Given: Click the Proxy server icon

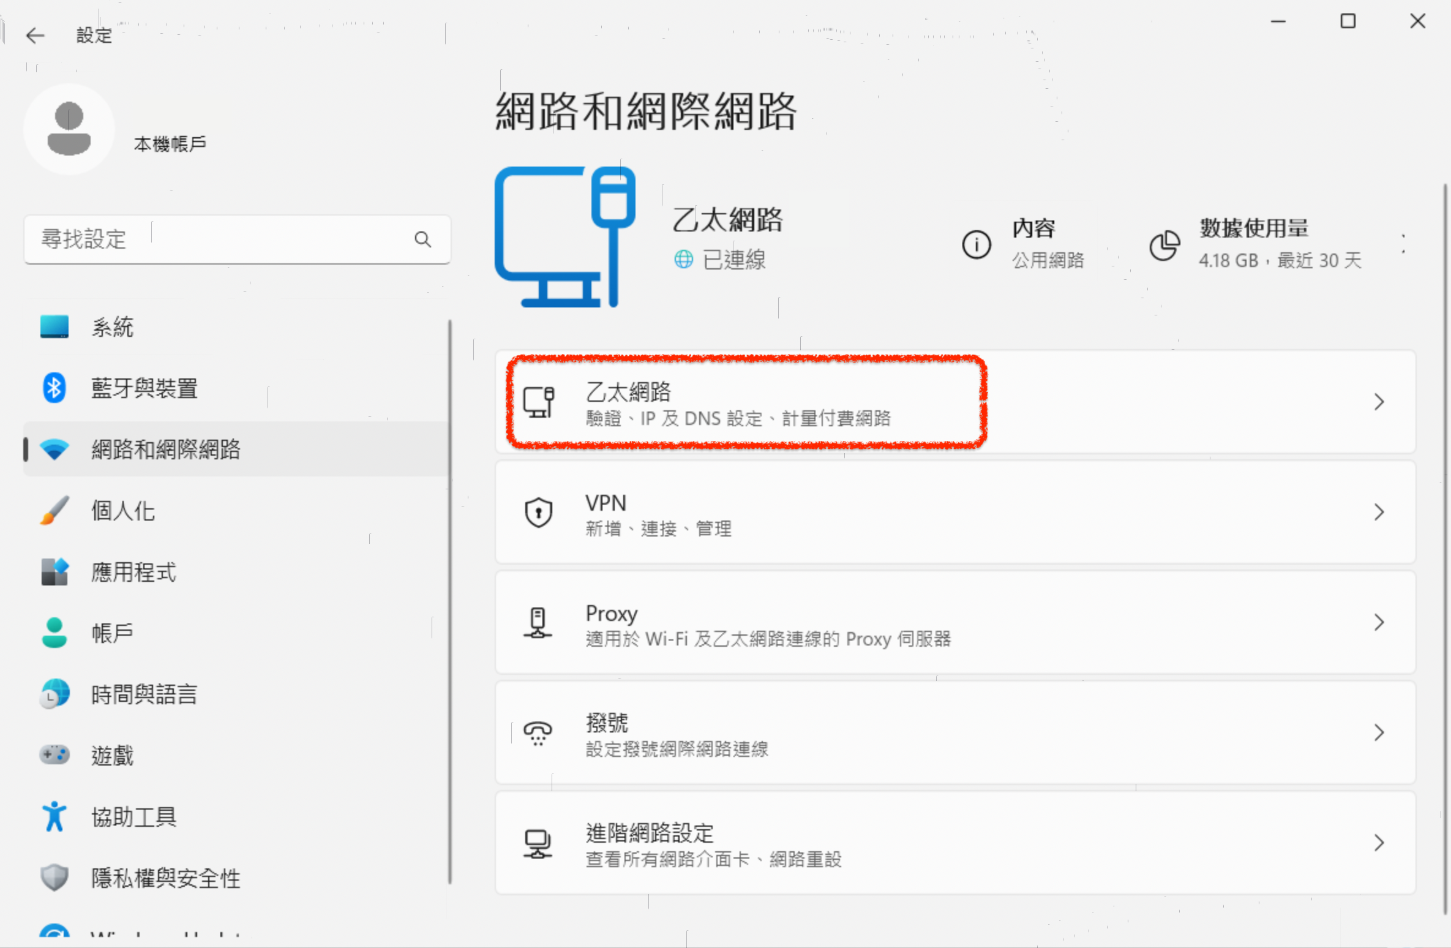Looking at the screenshot, I should click(538, 623).
